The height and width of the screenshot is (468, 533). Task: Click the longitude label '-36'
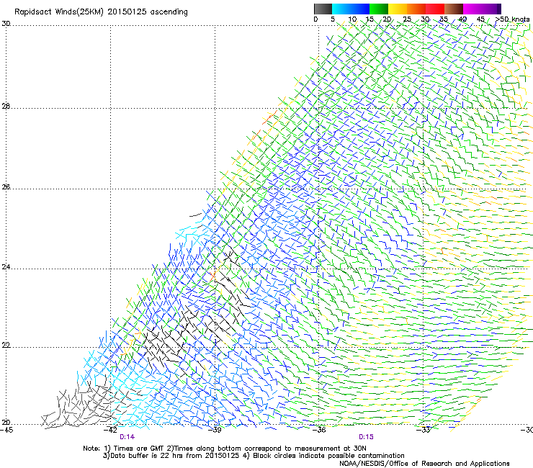319,430
